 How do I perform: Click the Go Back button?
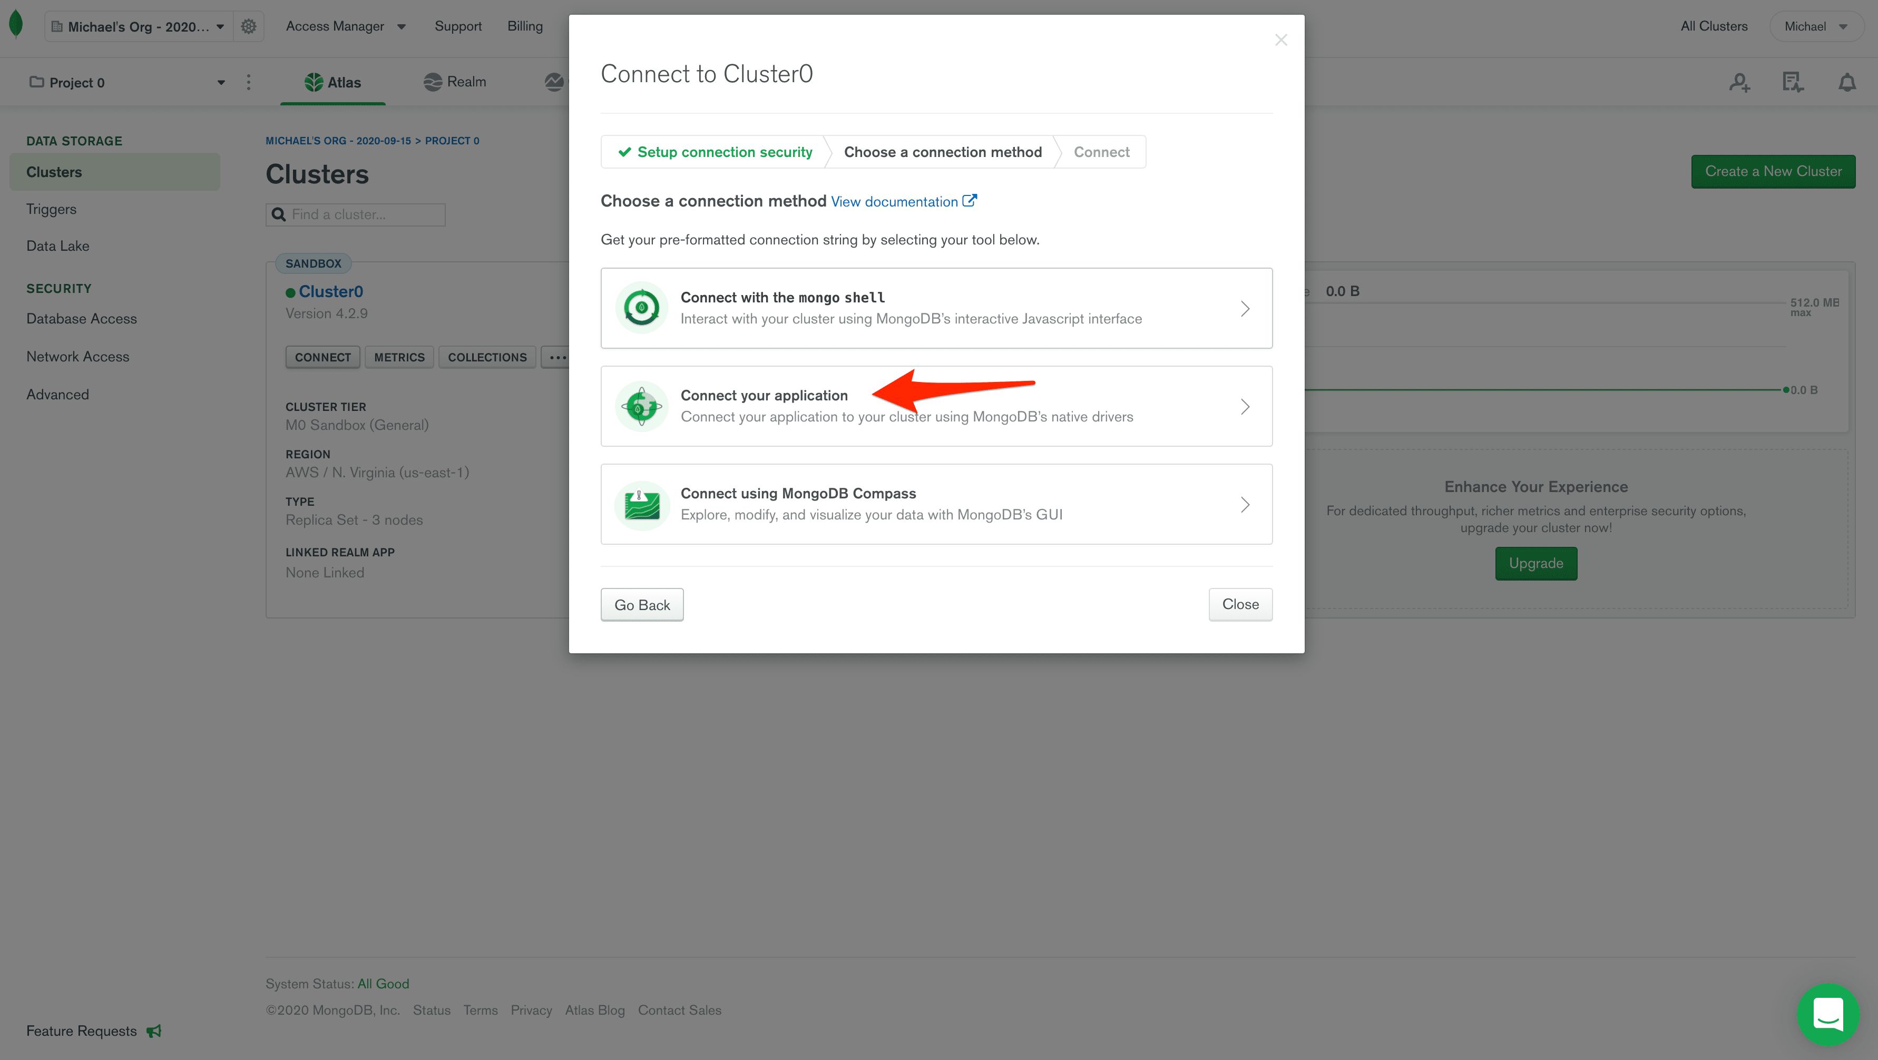642,604
